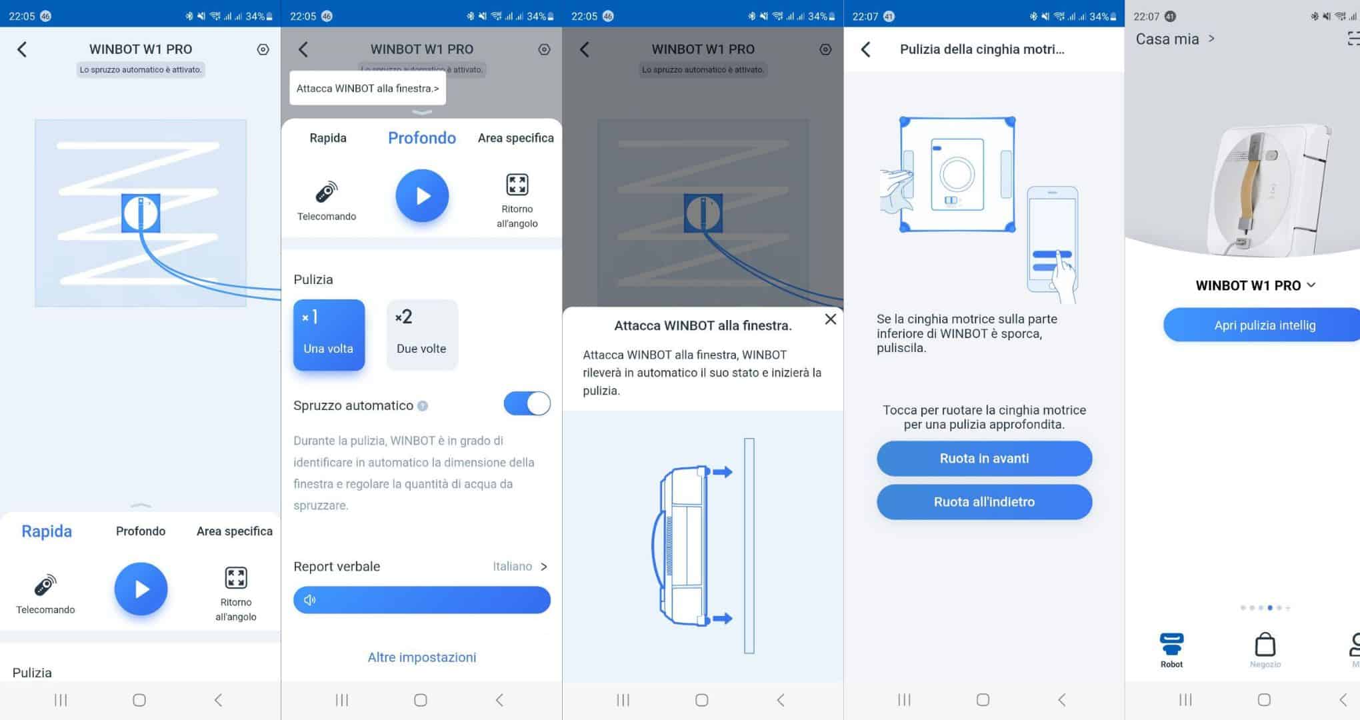Tap Android recents button under the Rapida mode screen
This screenshot has width=1360, height=720.
pos(61,700)
